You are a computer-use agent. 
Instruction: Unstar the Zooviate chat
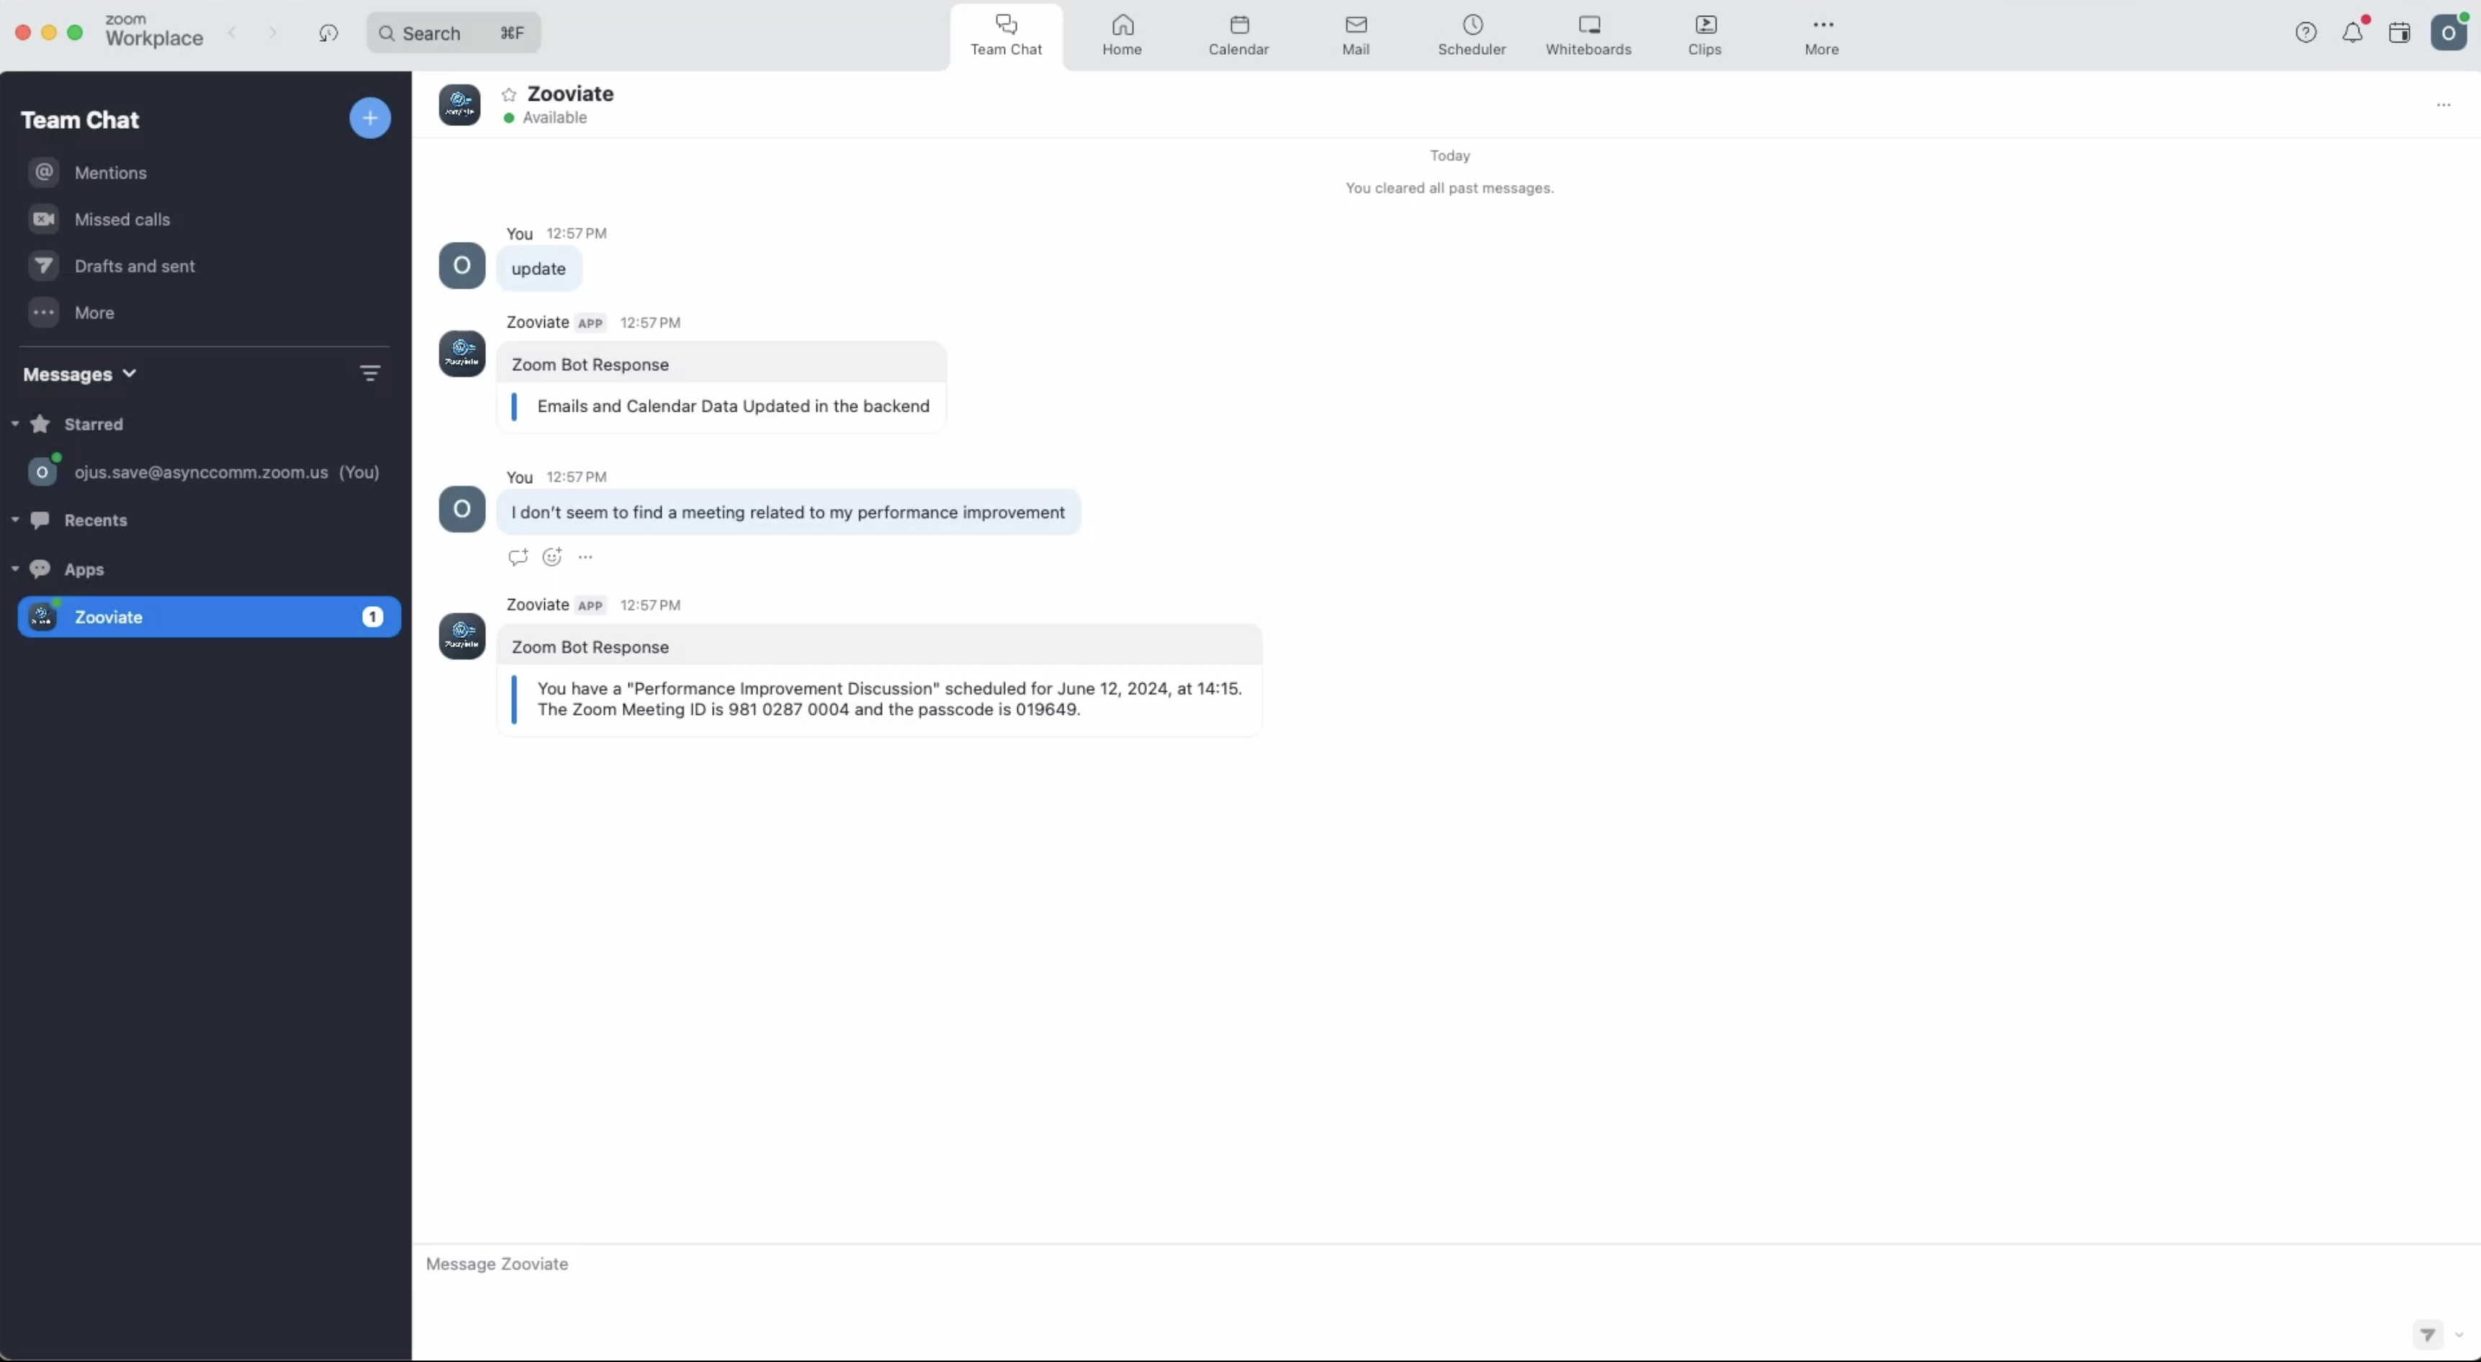coord(508,94)
